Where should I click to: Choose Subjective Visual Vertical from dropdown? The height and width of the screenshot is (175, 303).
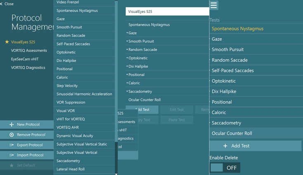click(x=84, y=152)
